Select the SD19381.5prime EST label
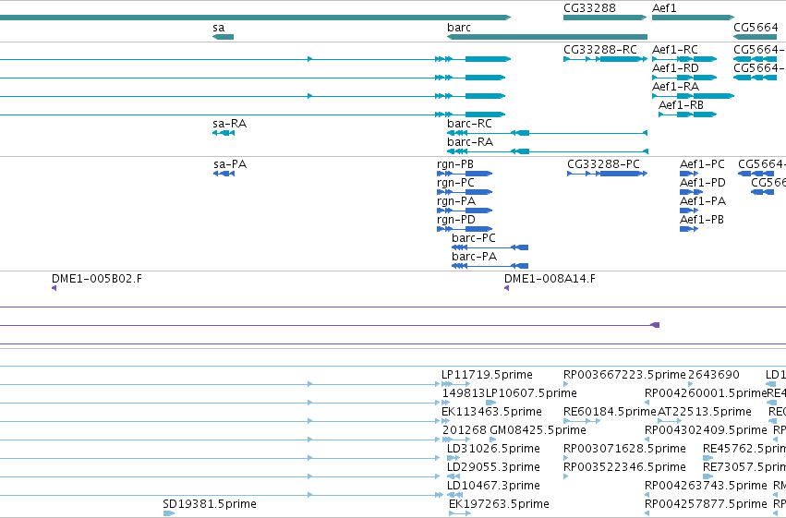Image resolution: width=786 pixels, height=518 pixels. 210,504
